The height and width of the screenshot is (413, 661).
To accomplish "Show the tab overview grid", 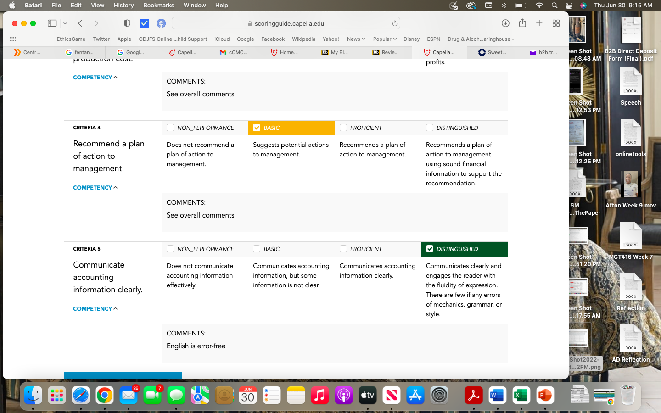I will coord(556,23).
